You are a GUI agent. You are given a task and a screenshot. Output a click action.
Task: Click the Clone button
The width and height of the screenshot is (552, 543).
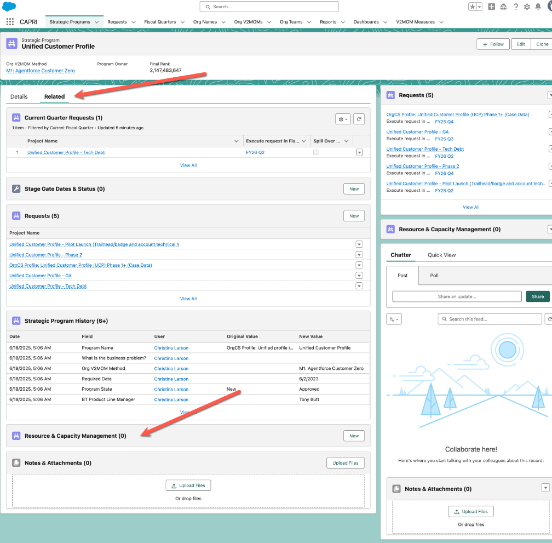542,44
